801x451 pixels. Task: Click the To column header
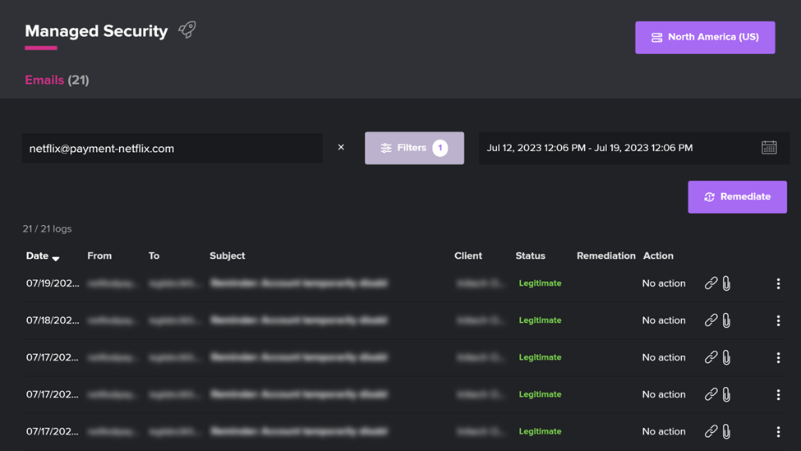pyautogui.click(x=154, y=255)
